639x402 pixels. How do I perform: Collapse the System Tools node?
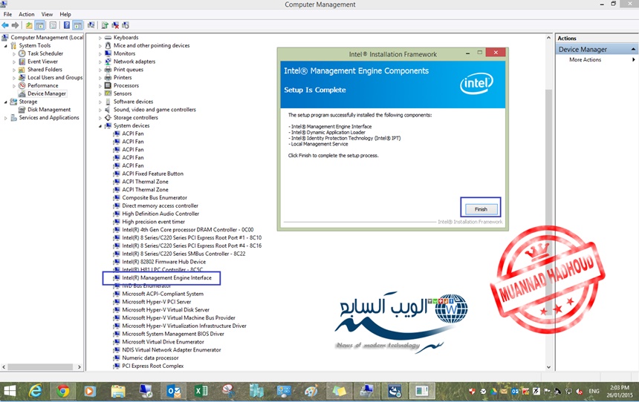pos(6,46)
